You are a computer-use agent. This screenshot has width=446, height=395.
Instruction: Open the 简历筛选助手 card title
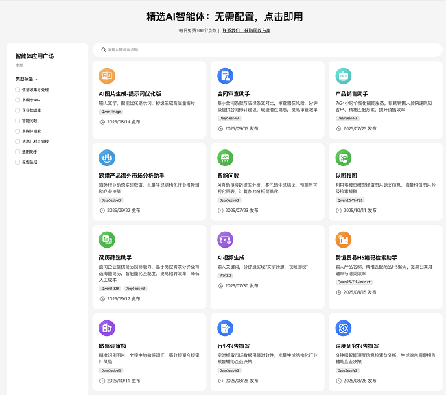click(116, 257)
